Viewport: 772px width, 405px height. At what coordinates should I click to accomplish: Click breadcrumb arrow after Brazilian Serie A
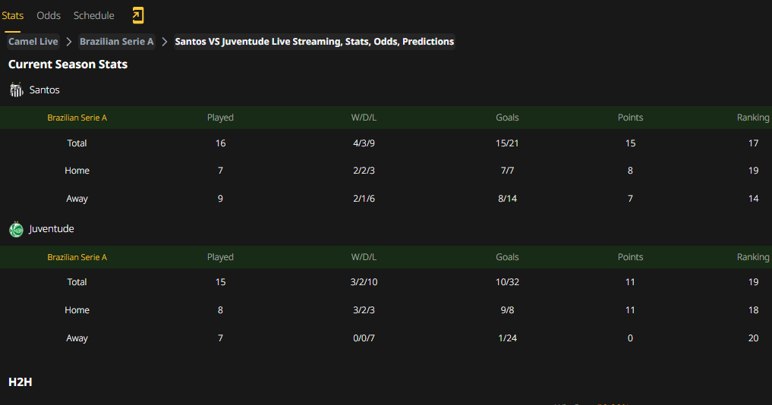165,42
